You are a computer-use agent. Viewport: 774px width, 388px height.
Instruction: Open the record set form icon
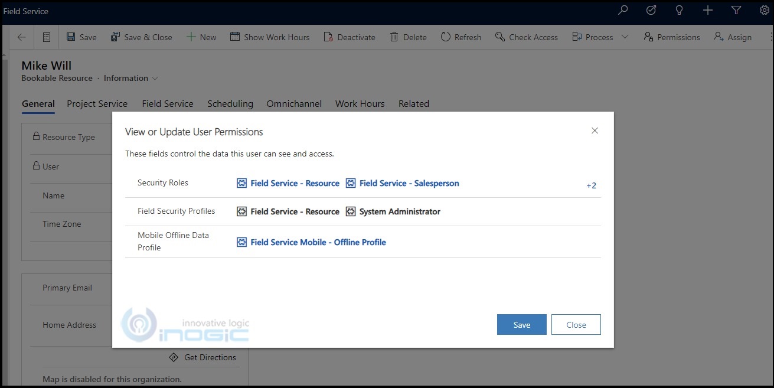tap(47, 37)
